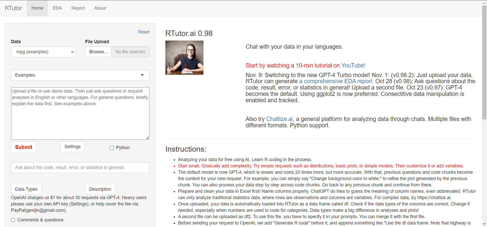Click 'Chat with your data in your languages.'
The image size is (487, 227).
click(294, 47)
